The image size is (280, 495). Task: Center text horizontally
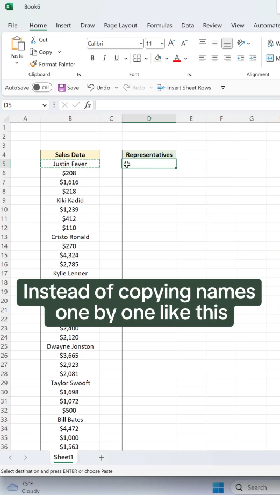215,58
